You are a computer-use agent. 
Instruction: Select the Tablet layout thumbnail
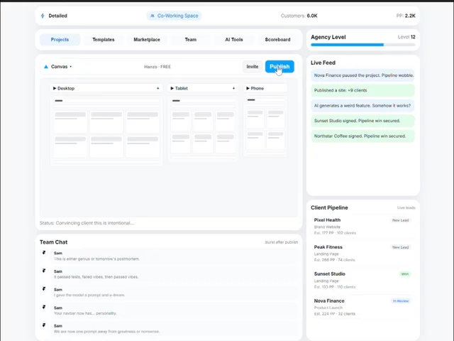(203, 129)
